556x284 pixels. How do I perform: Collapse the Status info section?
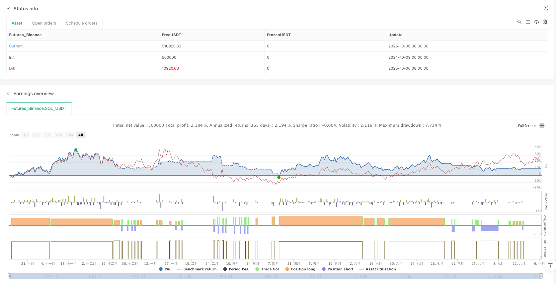click(x=8, y=9)
